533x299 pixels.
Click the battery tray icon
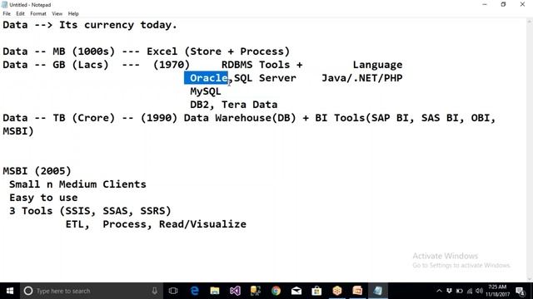click(459, 291)
